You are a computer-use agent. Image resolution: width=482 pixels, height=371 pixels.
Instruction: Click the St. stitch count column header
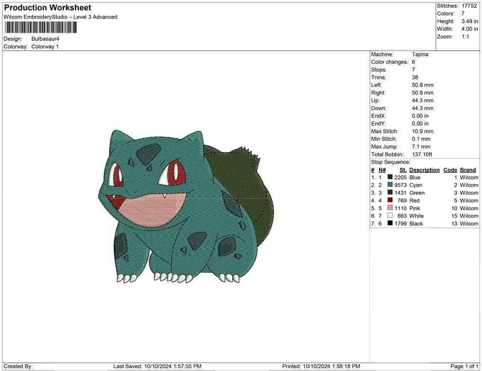[x=403, y=170]
